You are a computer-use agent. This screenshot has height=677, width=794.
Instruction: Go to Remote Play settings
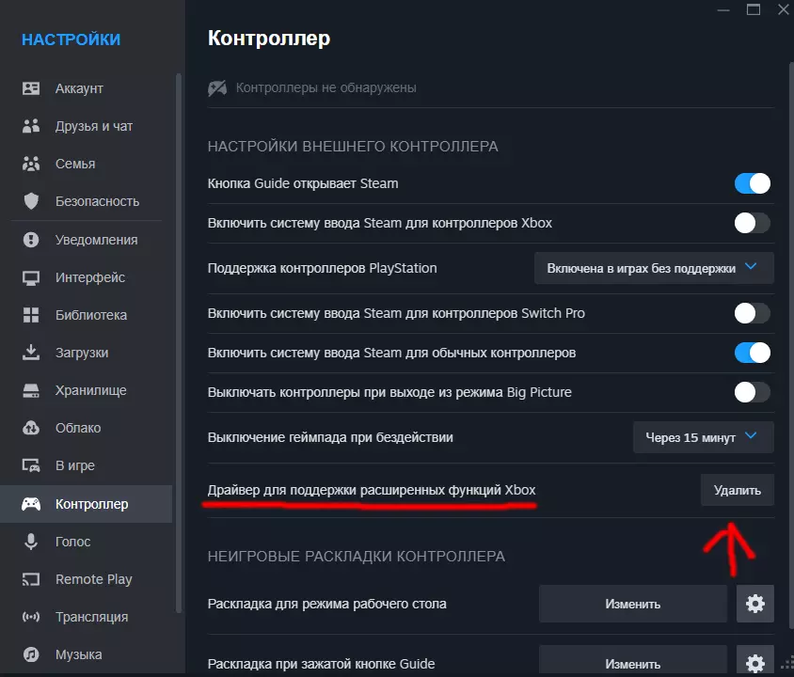tap(93, 579)
